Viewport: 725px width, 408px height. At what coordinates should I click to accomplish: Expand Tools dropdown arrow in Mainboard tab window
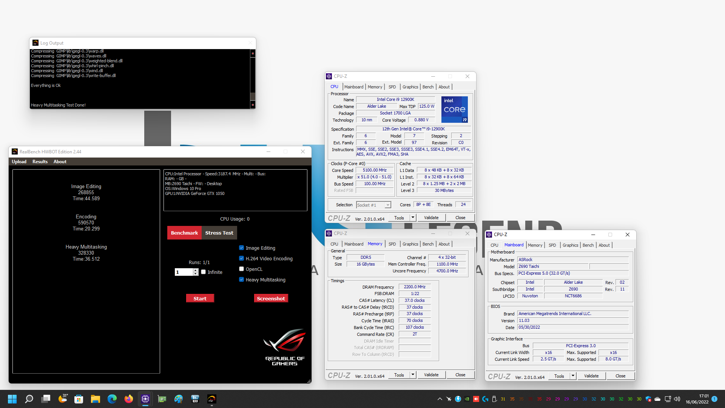coord(573,376)
